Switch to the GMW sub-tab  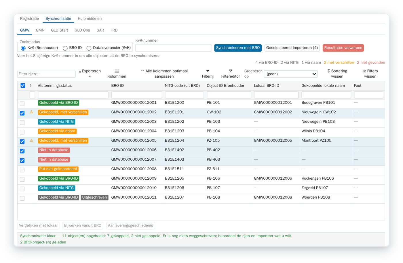coord(25,30)
